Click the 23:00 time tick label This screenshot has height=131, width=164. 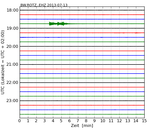(x=12, y=101)
